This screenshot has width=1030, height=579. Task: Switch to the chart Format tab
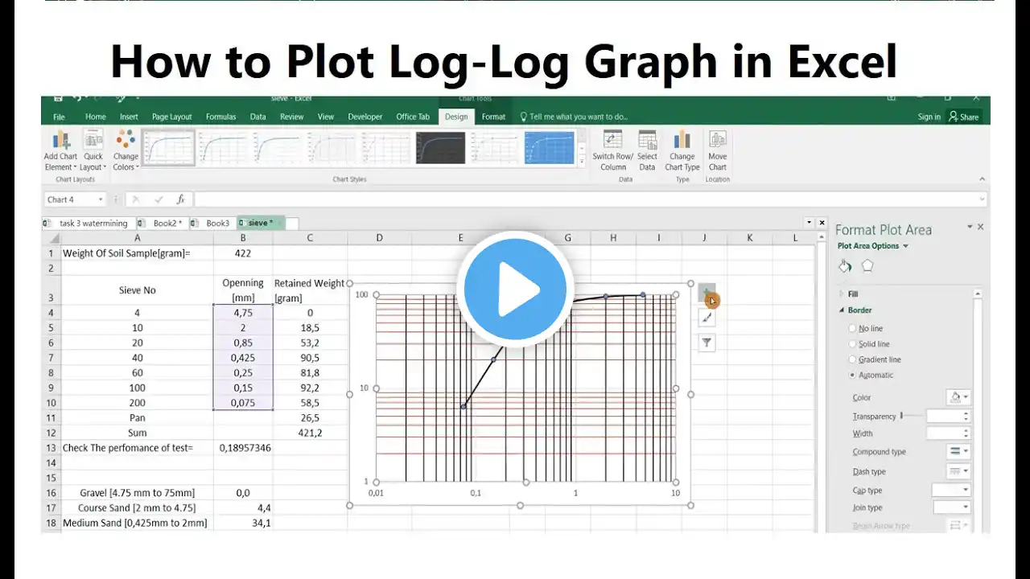(x=494, y=117)
